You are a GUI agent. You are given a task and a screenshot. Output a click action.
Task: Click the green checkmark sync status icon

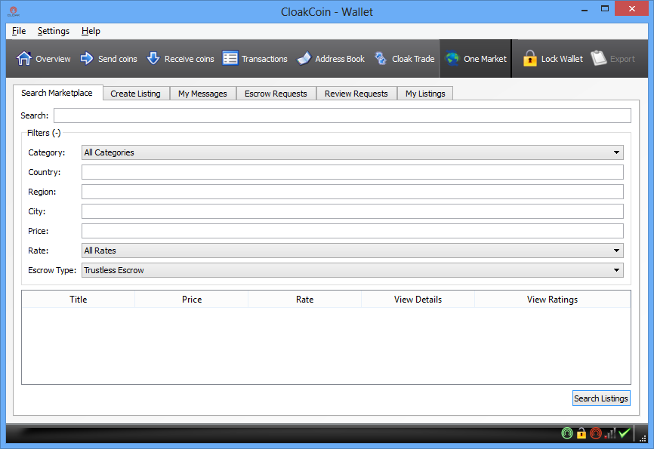625,434
